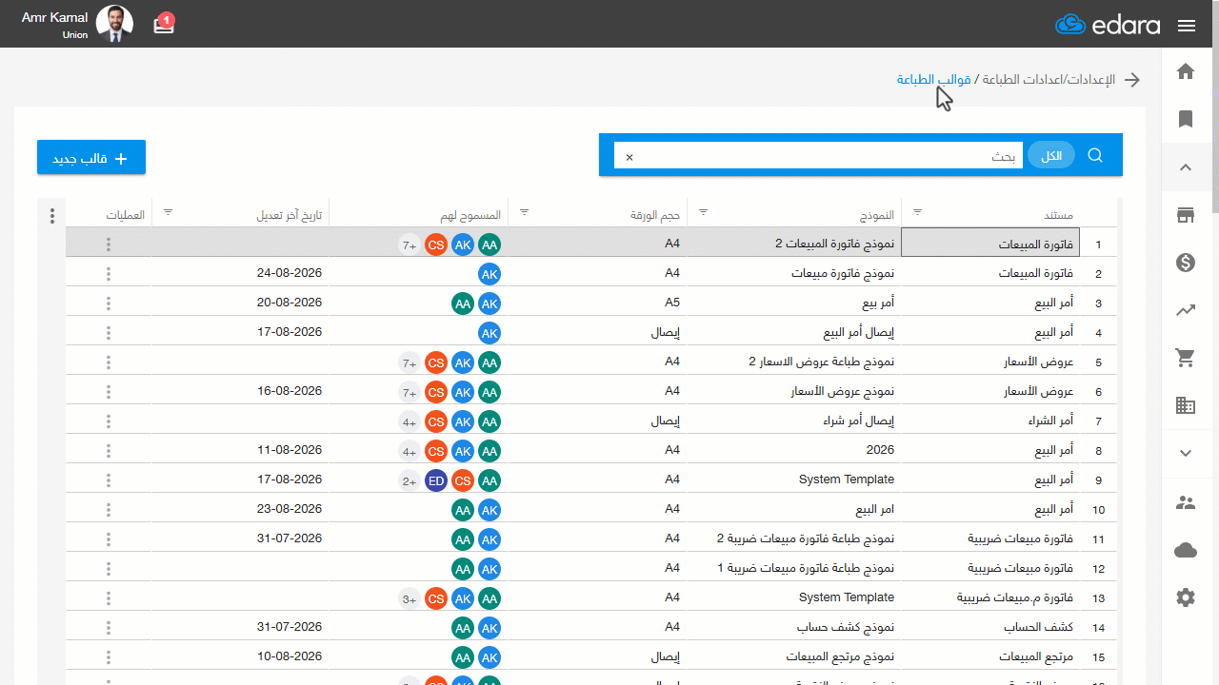The height and width of the screenshot is (685, 1219).
Task: Open filter for النموذج column
Action: [704, 212]
